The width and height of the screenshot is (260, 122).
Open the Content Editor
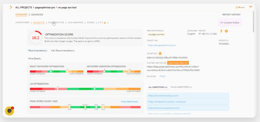[230, 23]
